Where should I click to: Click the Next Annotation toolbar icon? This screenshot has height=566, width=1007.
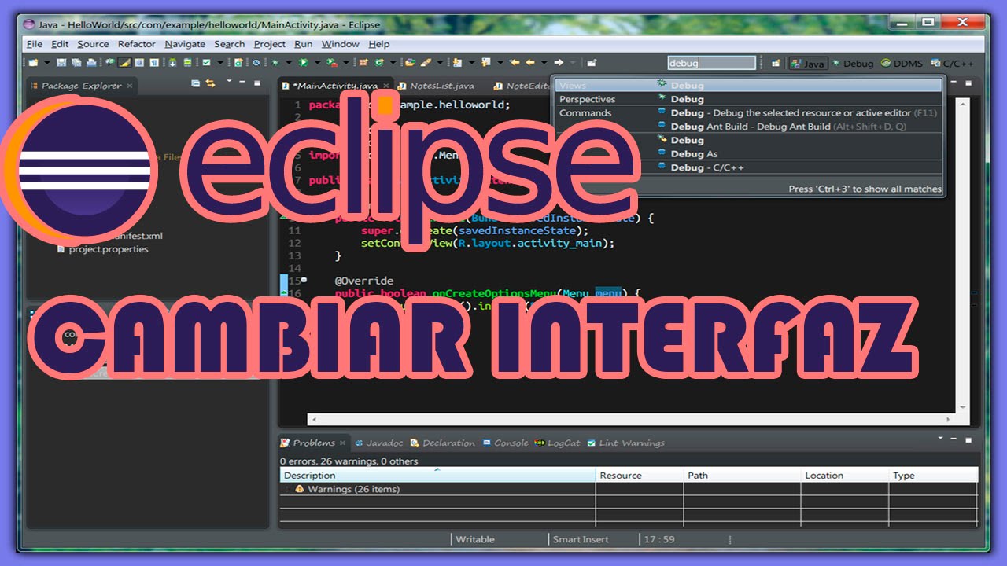click(457, 62)
